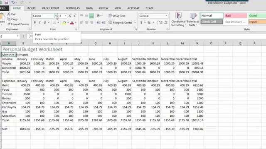Switch to the FORMULAS tab
Image resolution: width=266 pixels, height=149 pixels.
pyautogui.click(x=73, y=8)
